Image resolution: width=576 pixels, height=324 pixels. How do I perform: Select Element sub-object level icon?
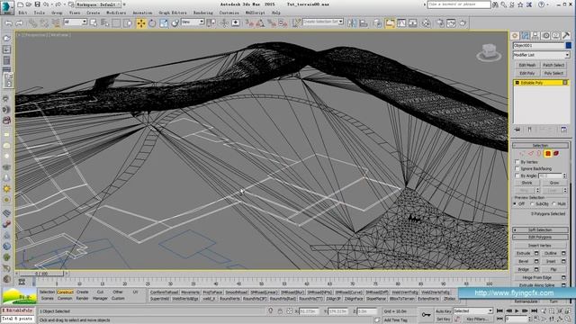coord(556,154)
